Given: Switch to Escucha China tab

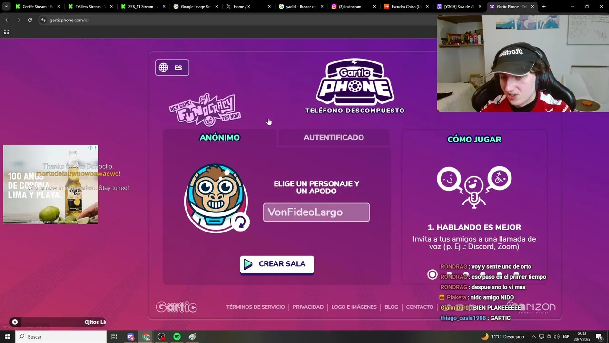Looking at the screenshot, I should coord(406,7).
